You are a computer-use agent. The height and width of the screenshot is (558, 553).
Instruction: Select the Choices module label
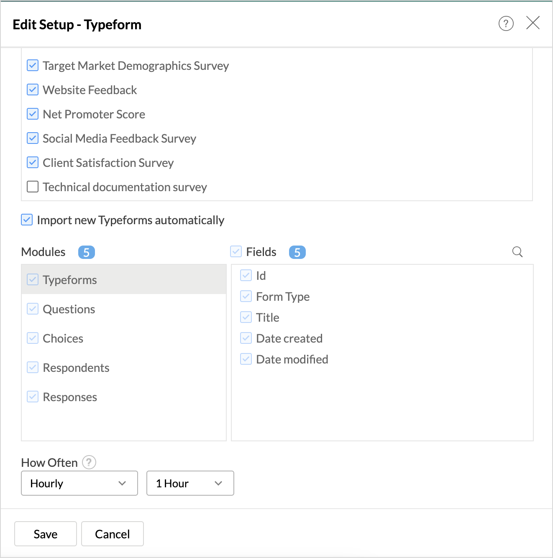coord(63,338)
